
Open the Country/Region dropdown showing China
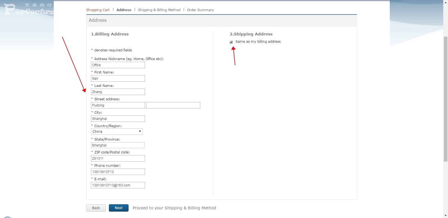pos(117,131)
